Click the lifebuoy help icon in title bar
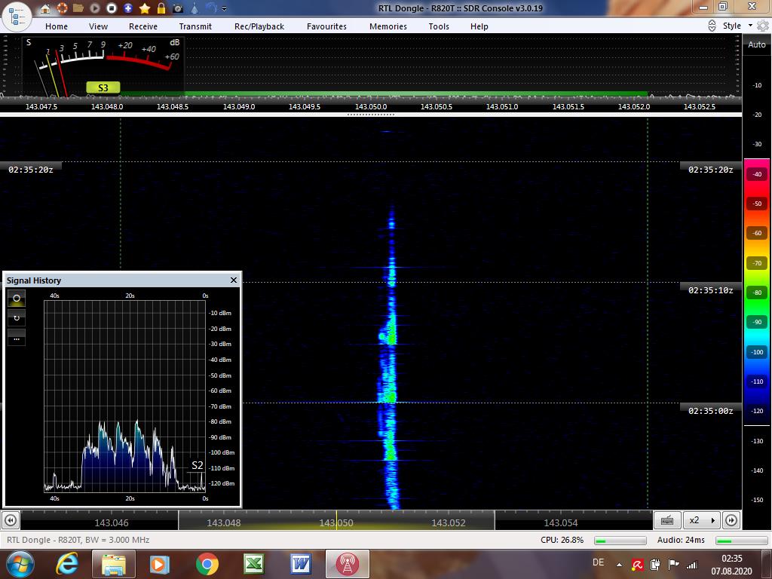The image size is (772, 579). tap(62, 8)
